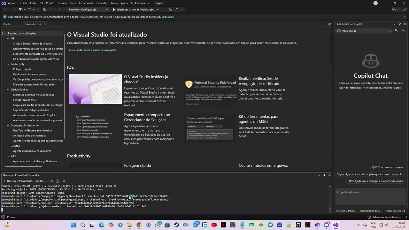Click '@VS Ajude-me a começar a usar' suggestion

[x=376, y=181]
